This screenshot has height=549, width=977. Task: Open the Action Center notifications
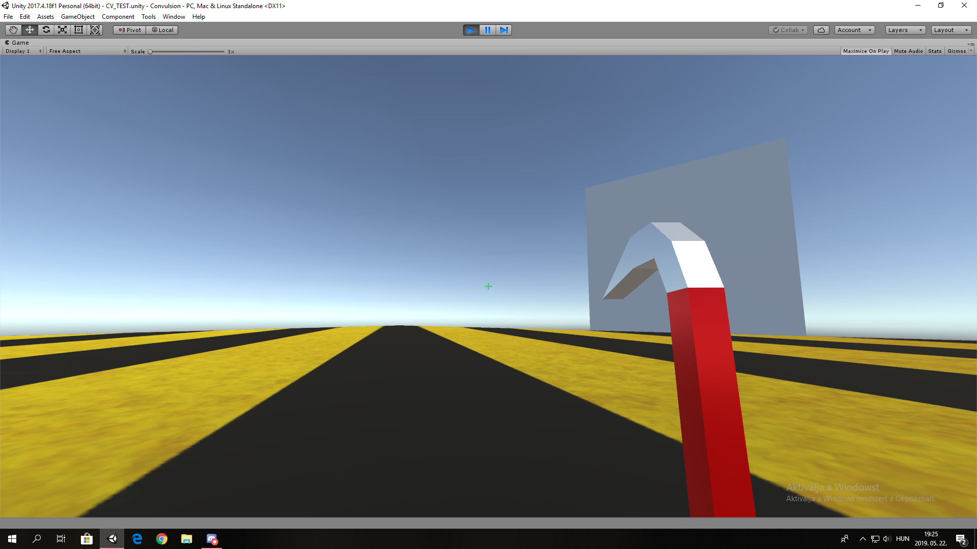961,539
